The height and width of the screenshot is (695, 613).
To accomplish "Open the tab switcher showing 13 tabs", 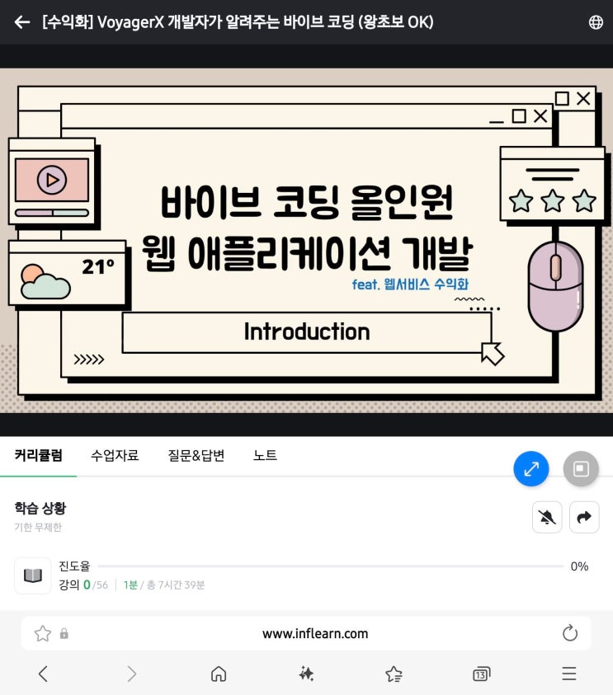I will (x=481, y=674).
